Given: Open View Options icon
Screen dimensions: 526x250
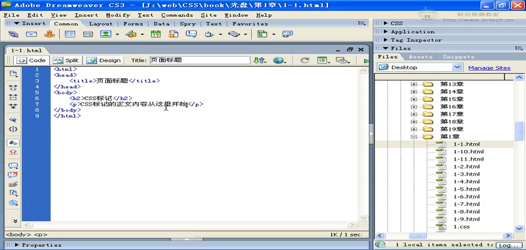Looking at the screenshot, I should tap(324, 60).
